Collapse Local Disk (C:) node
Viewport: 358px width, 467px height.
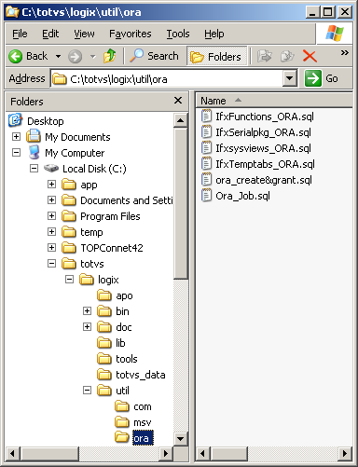point(34,169)
